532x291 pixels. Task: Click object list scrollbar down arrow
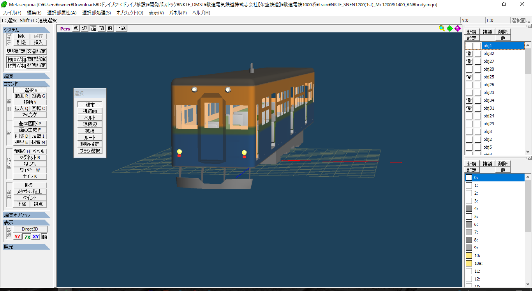pos(528,152)
